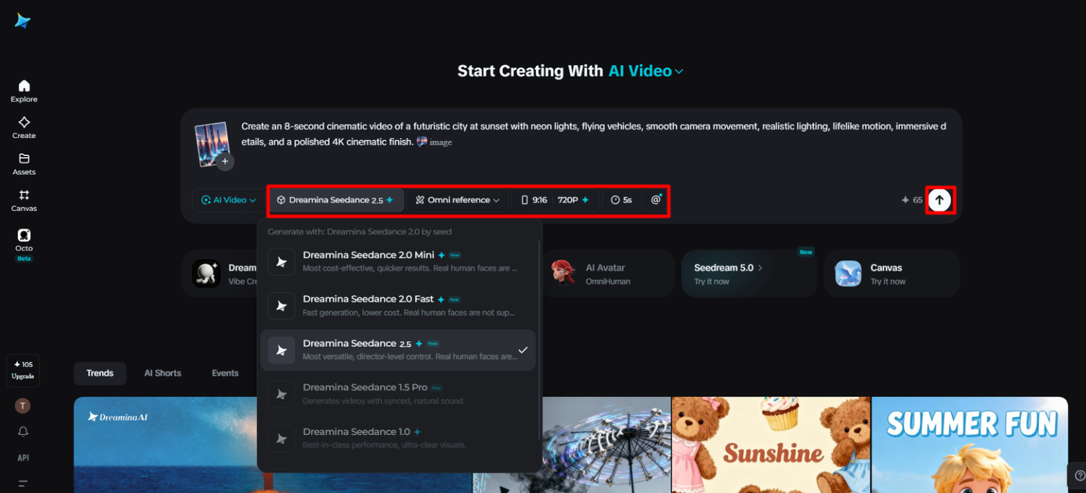Select Dreamina Seedance 2.0 Mini model
The width and height of the screenshot is (1086, 493).
point(398,261)
